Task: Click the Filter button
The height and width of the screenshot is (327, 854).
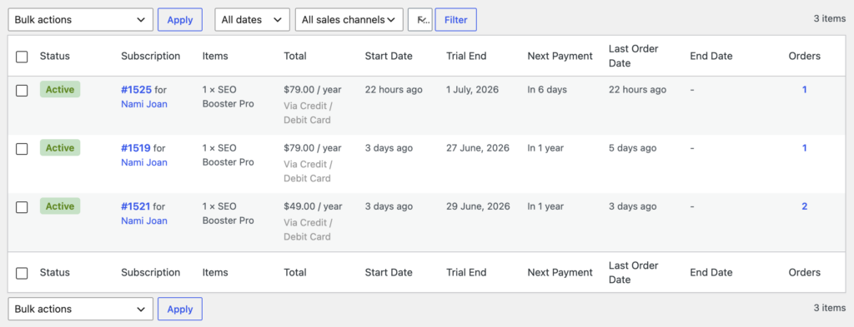Action: tap(456, 20)
